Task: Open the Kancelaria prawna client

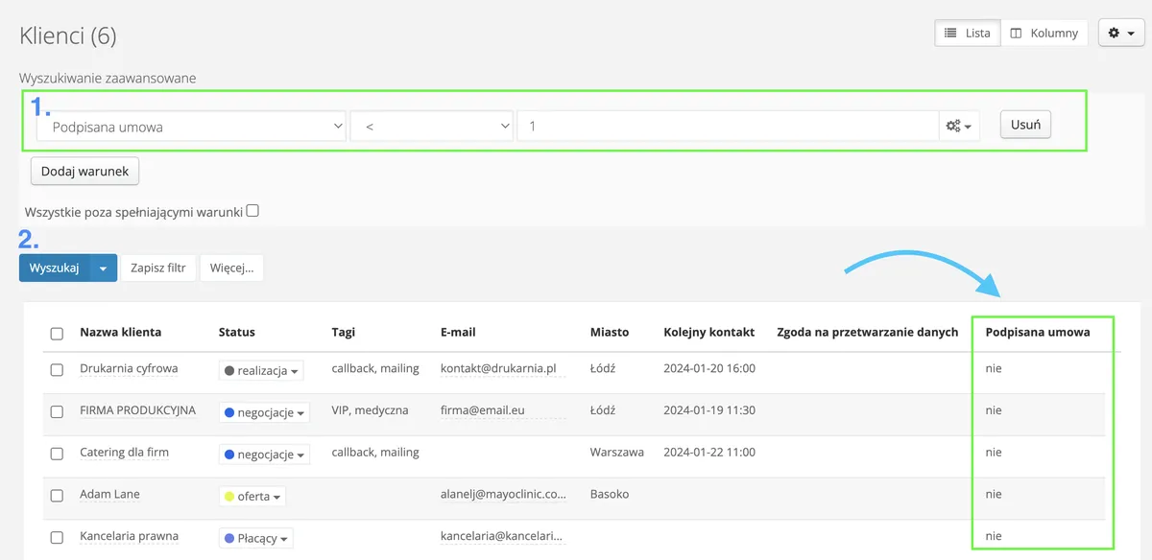Action: pyautogui.click(x=129, y=536)
